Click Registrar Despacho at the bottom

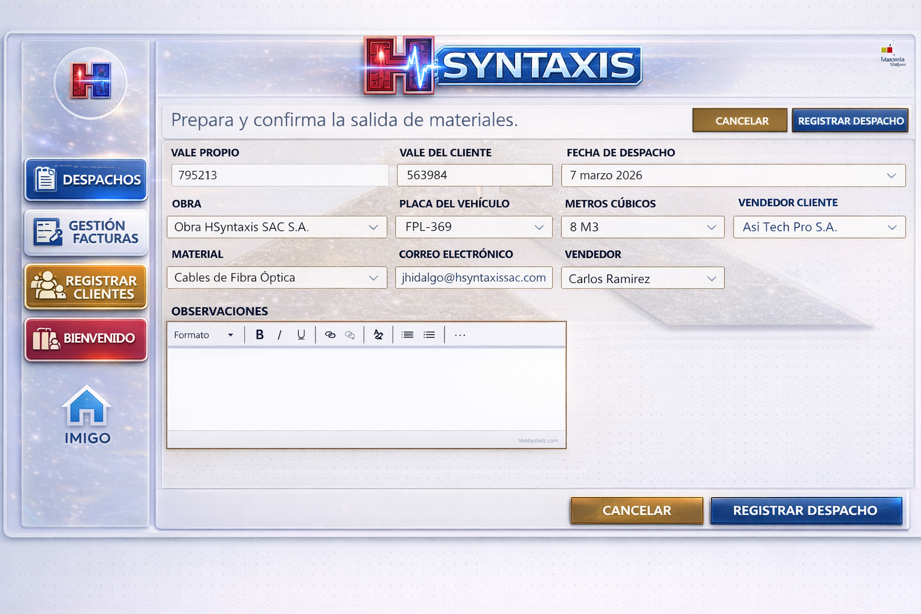tap(805, 510)
